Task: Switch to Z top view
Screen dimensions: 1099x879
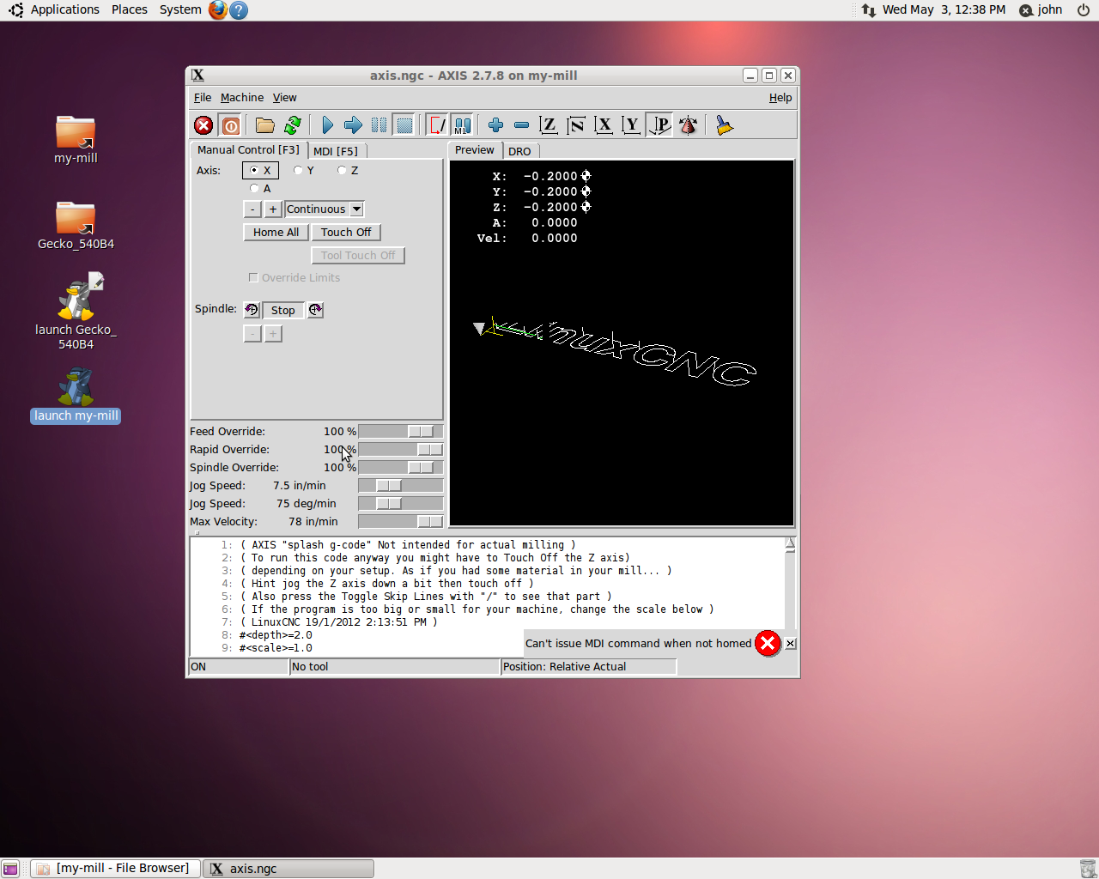Action: tap(549, 125)
